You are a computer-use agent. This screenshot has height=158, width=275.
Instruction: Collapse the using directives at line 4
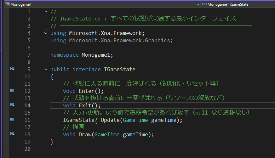pyautogui.click(x=47, y=33)
